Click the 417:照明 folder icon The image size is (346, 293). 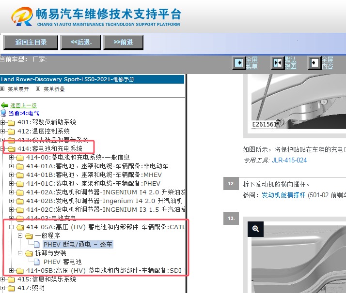[x=11, y=288]
